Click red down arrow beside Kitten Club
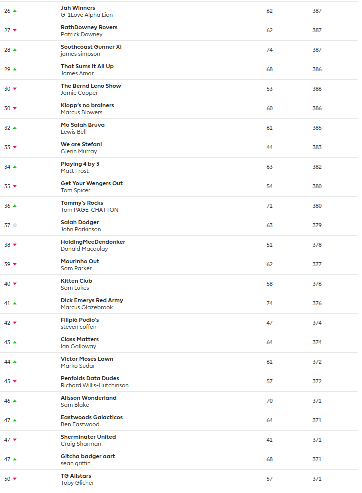Image resolution: width=362 pixels, height=493 pixels. [x=15, y=284]
